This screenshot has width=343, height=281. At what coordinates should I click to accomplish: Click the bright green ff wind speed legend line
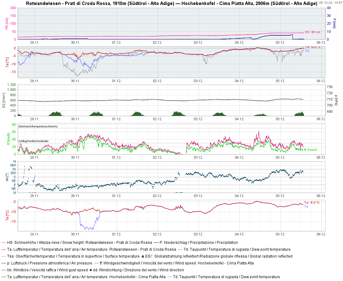coord(96,263)
